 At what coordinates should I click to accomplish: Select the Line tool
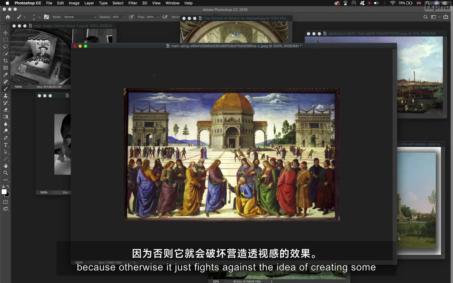point(5,159)
